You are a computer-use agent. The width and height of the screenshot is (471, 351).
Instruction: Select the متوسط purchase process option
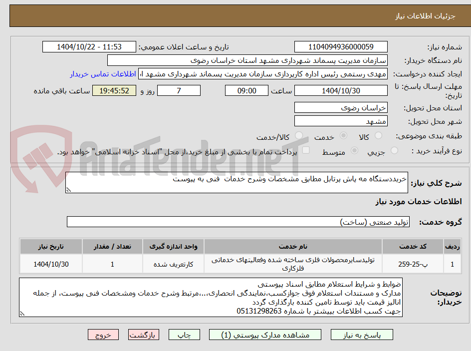click(x=354, y=151)
